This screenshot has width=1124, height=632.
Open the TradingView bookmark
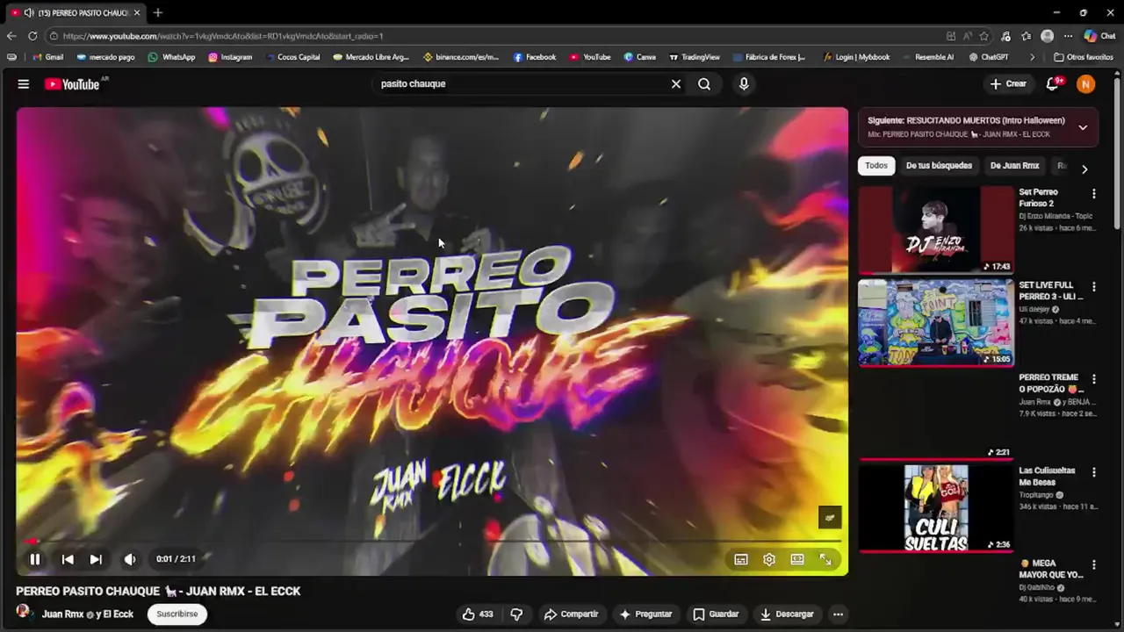tap(694, 57)
